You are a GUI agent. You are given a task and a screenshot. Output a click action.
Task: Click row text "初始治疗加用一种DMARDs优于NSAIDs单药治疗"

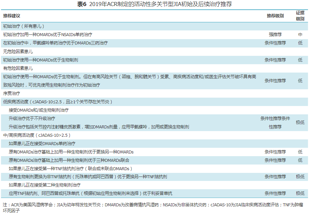[x=47, y=34]
